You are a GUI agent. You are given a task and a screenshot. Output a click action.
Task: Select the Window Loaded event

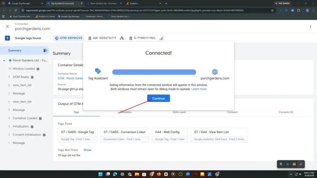click(x=24, y=69)
